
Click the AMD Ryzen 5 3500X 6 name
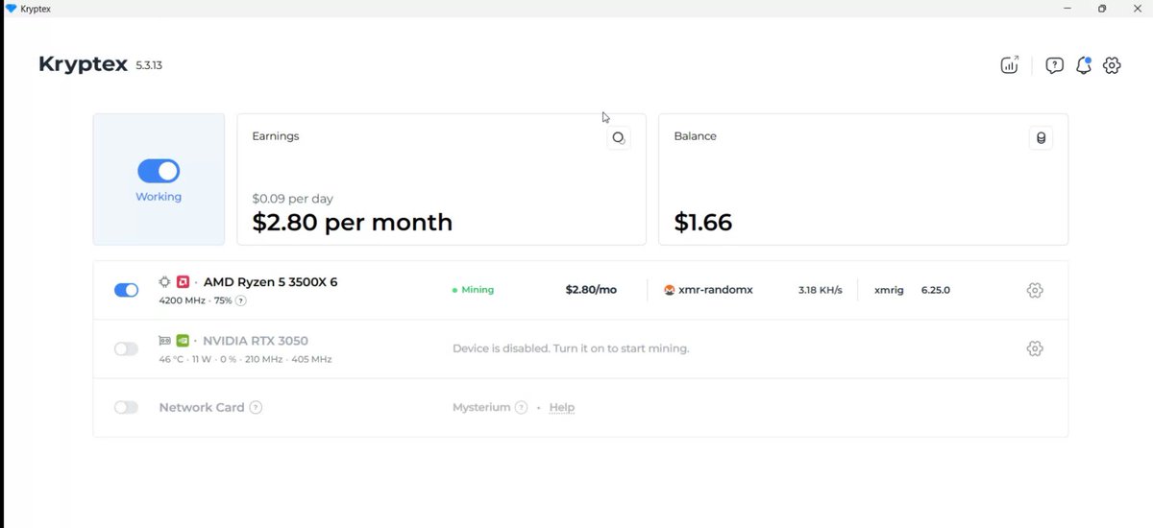pos(270,282)
